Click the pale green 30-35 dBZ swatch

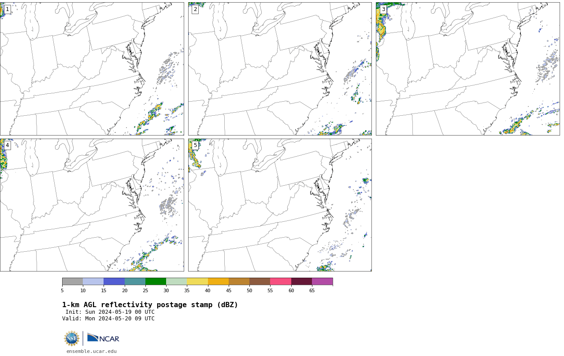point(176,282)
